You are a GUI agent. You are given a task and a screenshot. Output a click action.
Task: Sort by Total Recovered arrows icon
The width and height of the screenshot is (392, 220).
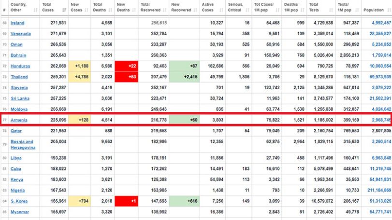coord(165,10)
